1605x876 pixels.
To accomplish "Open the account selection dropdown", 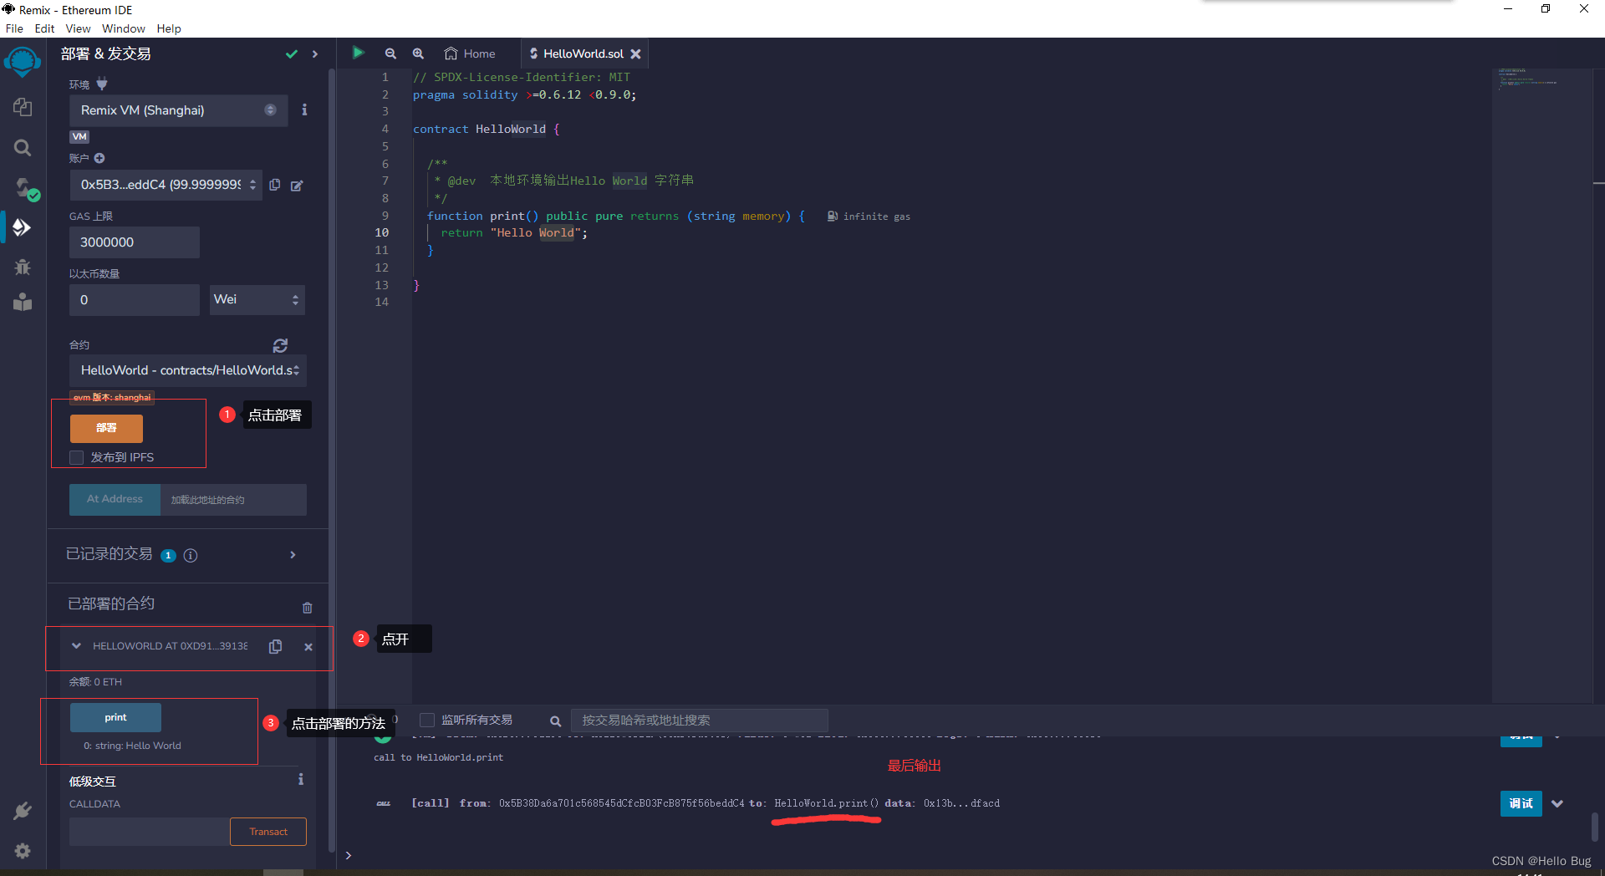I will (166, 185).
